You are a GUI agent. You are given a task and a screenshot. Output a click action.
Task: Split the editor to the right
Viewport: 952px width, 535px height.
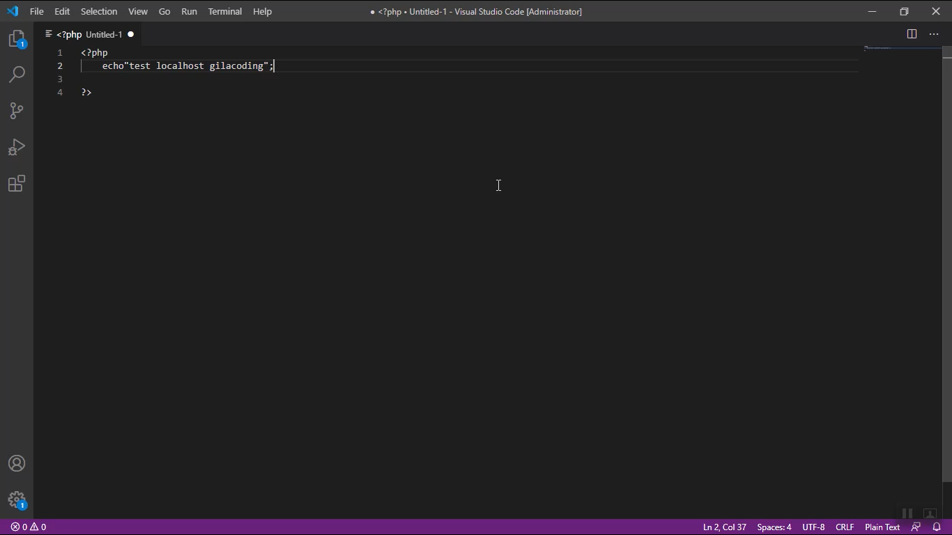(x=912, y=34)
